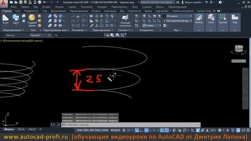Switch to the Аннотации ribbon tab

click(x=110, y=11)
